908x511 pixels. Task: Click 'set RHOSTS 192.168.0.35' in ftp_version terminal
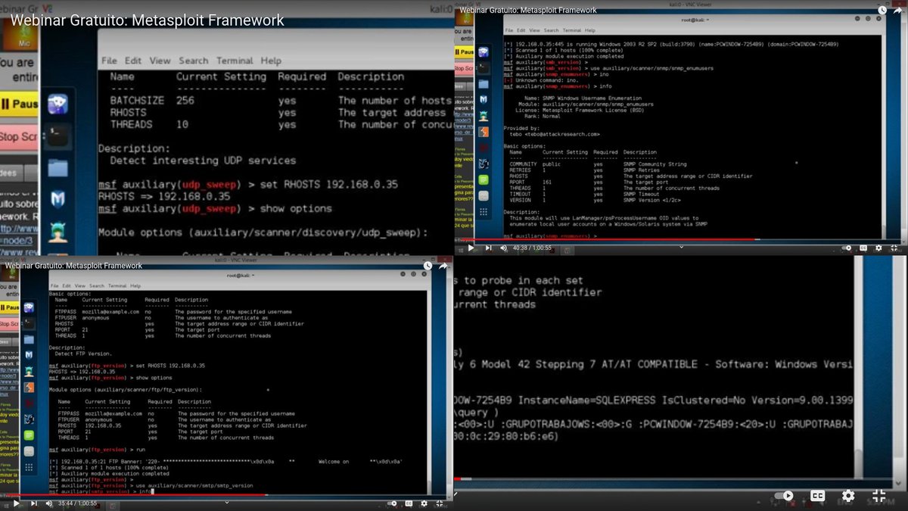(170, 366)
